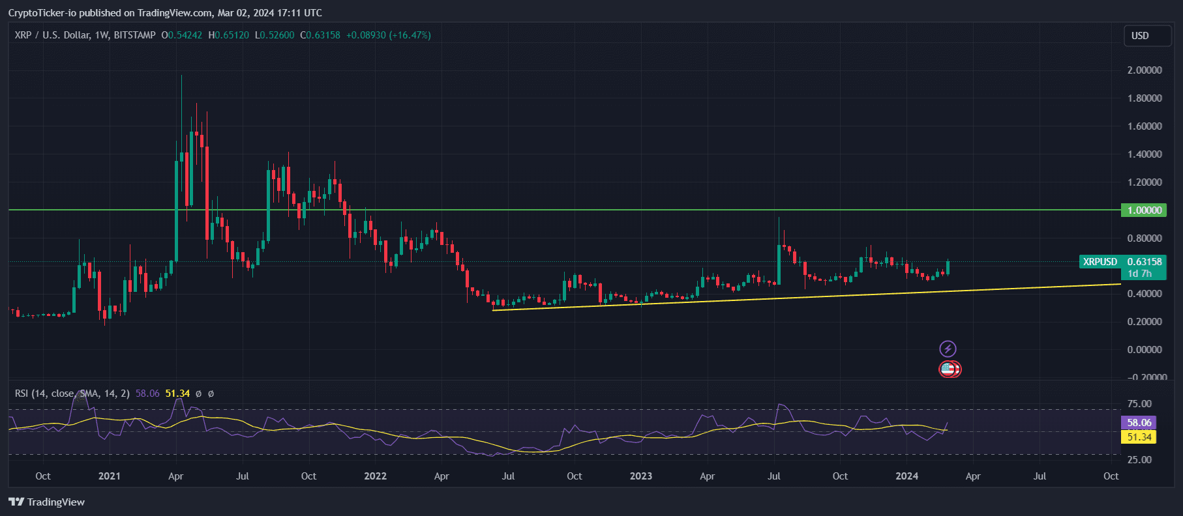Image resolution: width=1183 pixels, height=516 pixels.
Task: Click the 2023 label on time axis
Action: [640, 476]
